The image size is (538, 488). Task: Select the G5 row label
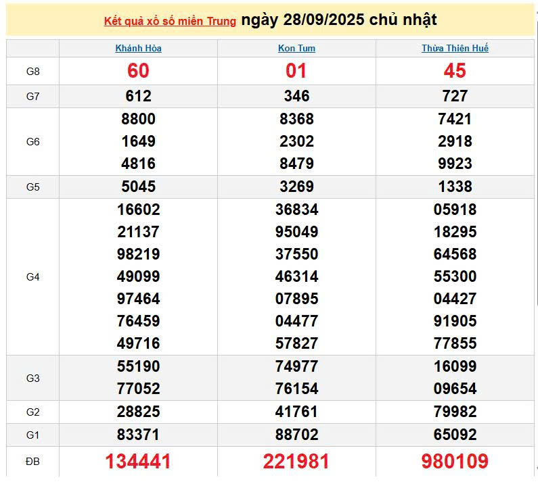pyautogui.click(x=33, y=187)
